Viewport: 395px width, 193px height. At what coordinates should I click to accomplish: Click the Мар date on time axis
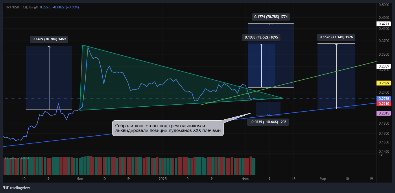coord(323,179)
